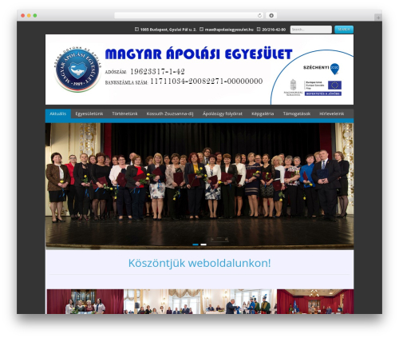Click the group photo slideshow image

tap(199, 185)
